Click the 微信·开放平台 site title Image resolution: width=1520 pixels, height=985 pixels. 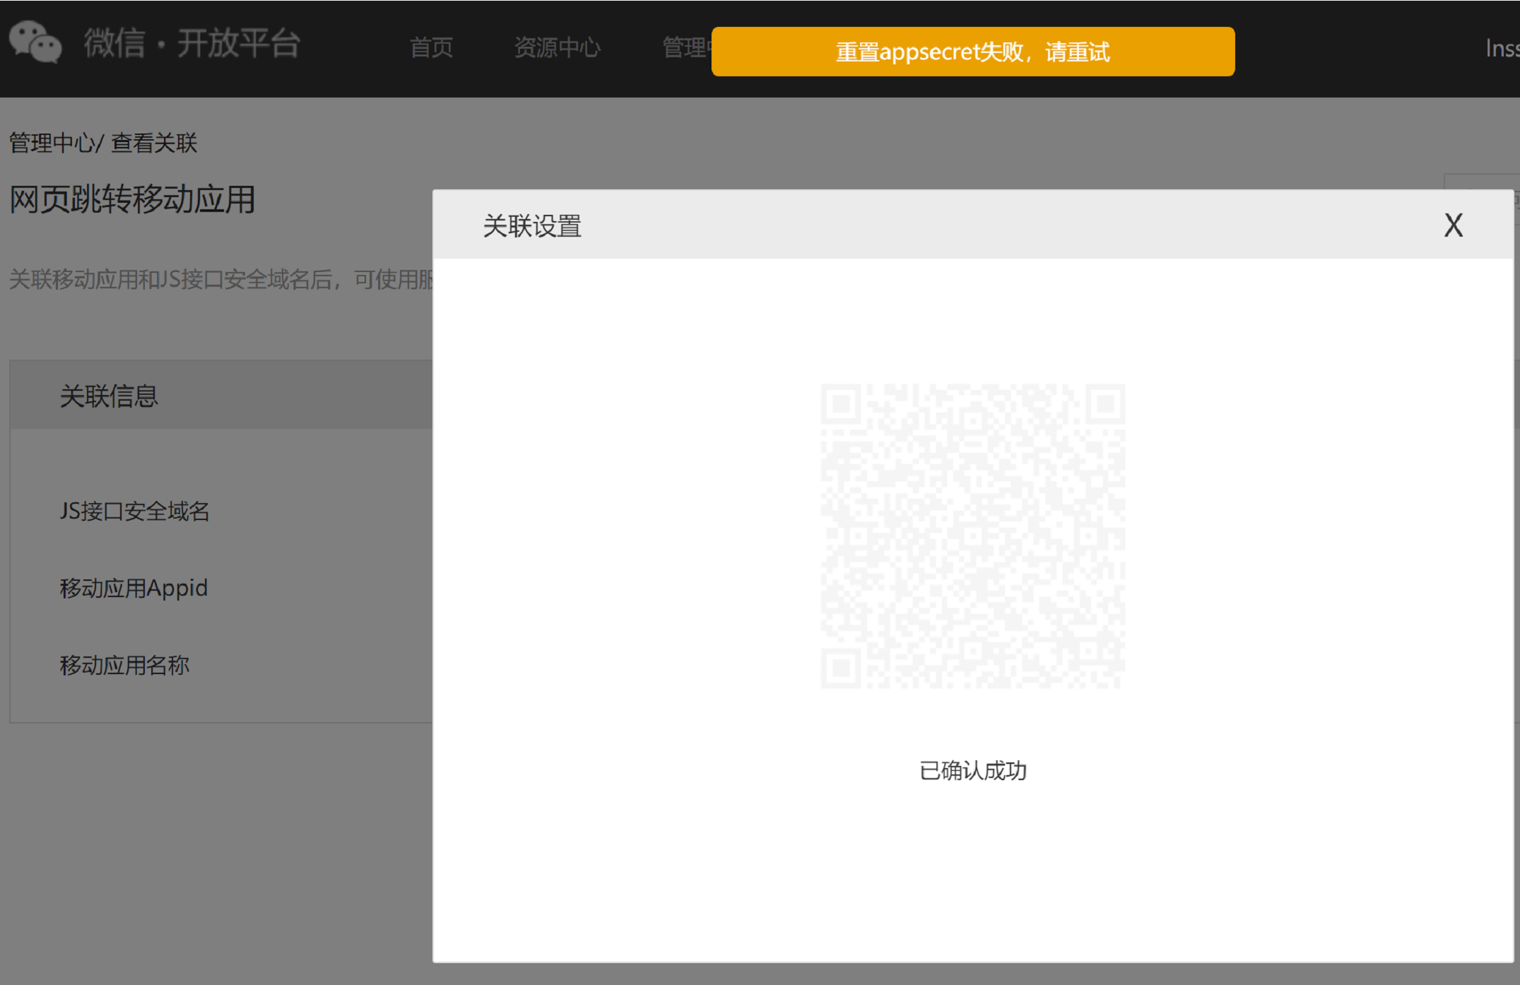(x=192, y=43)
